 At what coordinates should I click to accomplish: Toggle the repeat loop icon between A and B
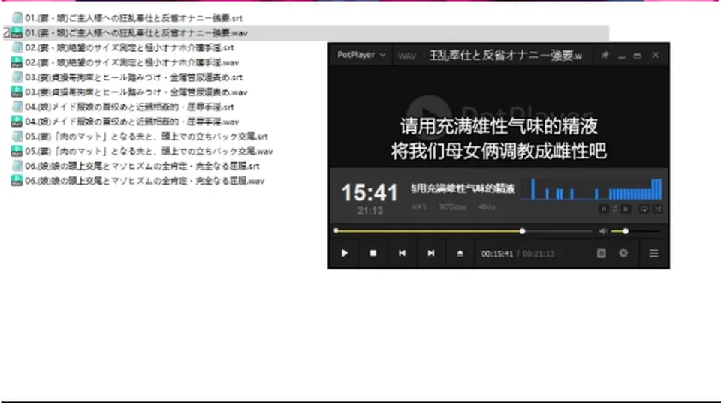615,209
